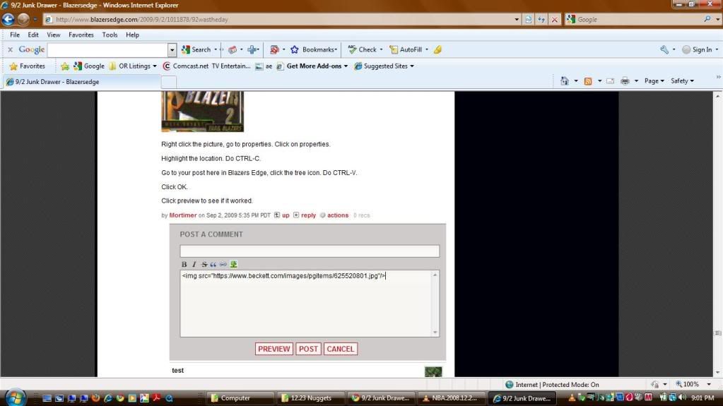723x406 pixels.
Task: Click the Italic formatting icon in comment editor
Action: coord(194,265)
